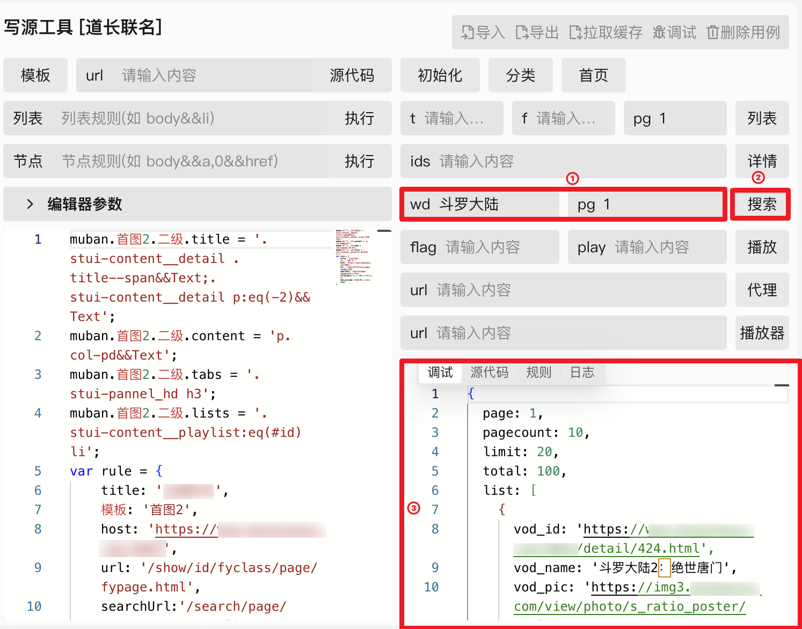
Task: Focus the f parameter input
Action: coord(564,118)
